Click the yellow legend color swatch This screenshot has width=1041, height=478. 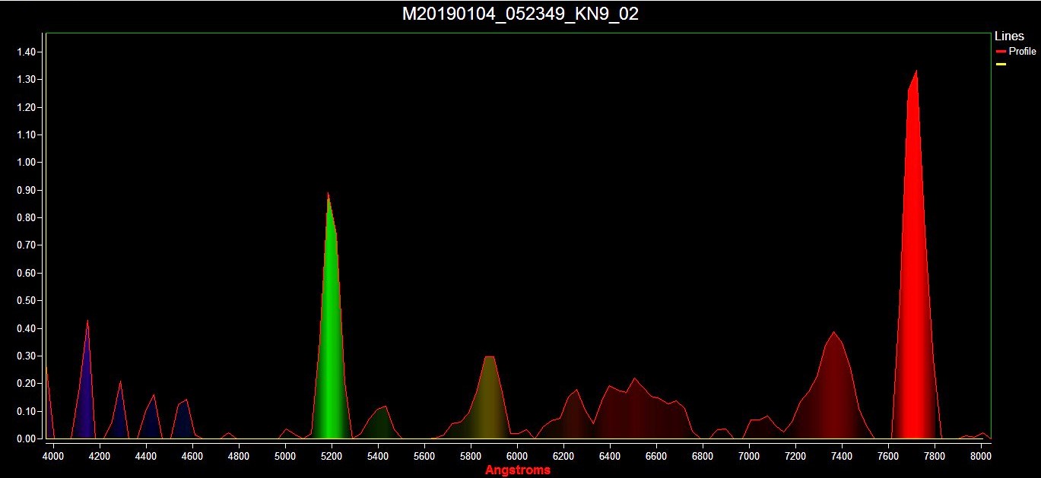[1001, 65]
